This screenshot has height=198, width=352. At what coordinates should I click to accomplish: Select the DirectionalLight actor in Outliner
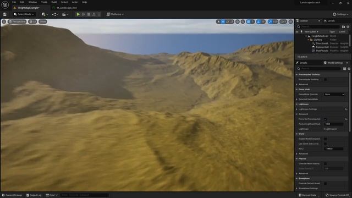322,43
